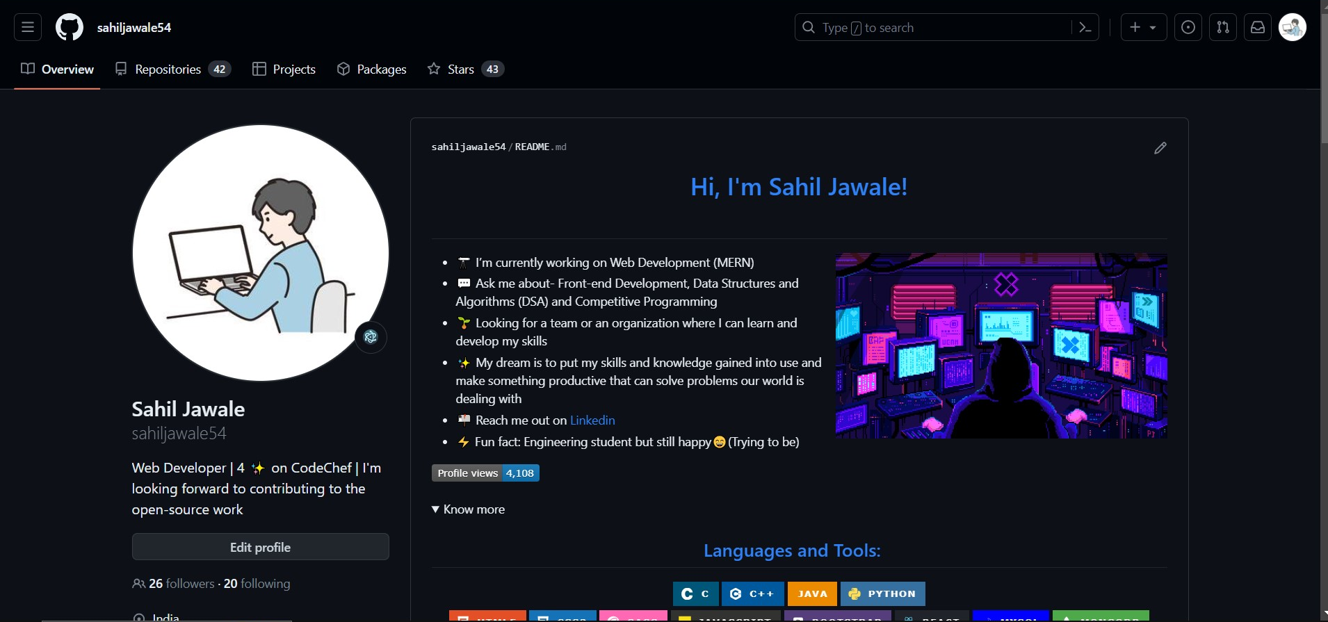Open the Linkedin link
This screenshot has height=622, width=1328.
point(592,420)
